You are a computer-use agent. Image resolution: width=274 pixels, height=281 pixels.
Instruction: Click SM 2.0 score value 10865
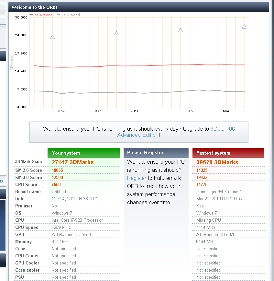[x=57, y=170]
